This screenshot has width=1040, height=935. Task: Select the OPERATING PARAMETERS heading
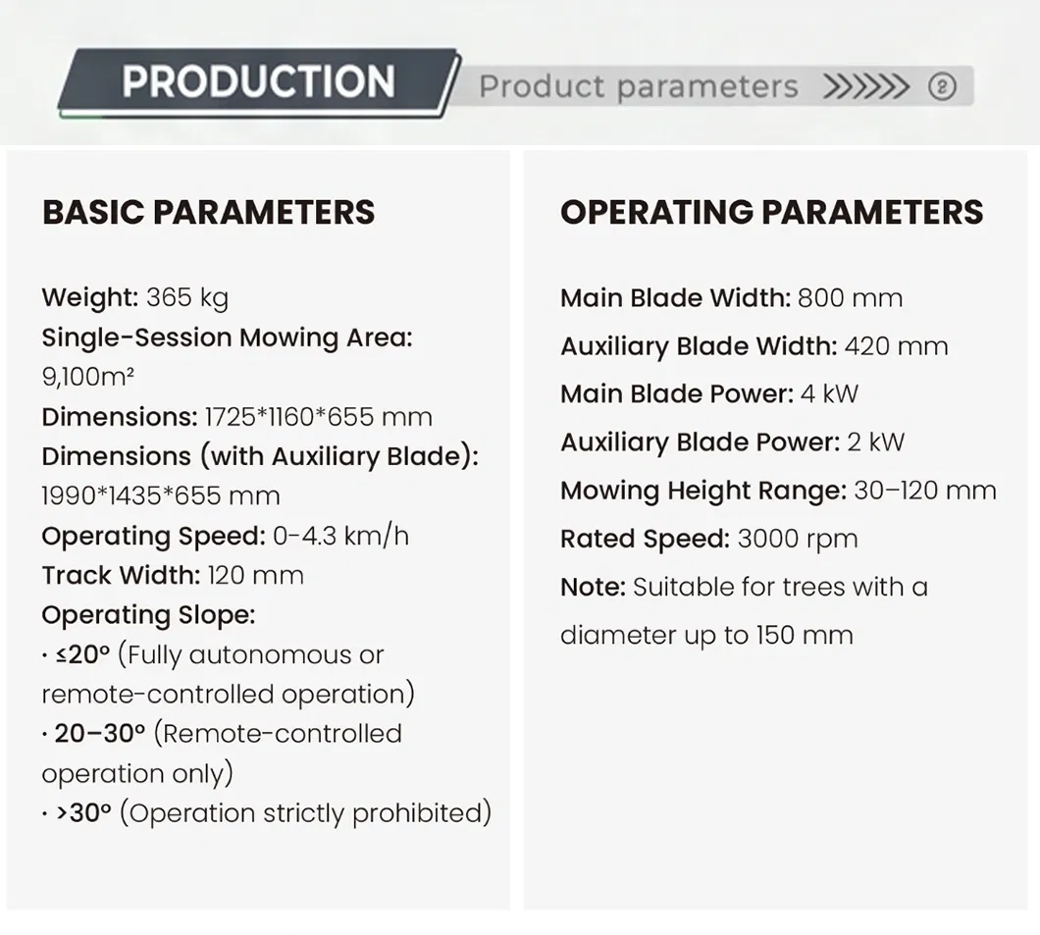[771, 212]
